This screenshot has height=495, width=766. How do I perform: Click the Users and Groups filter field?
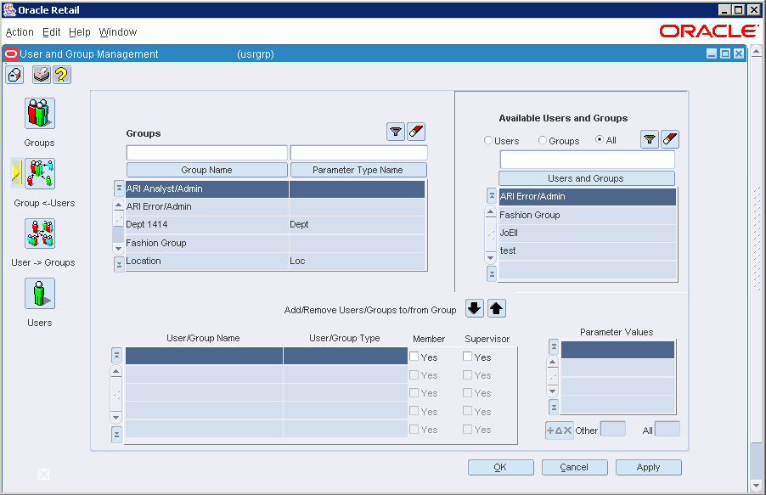[x=587, y=160]
